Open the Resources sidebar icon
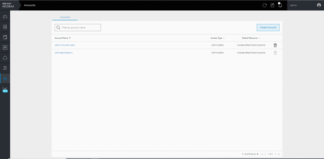 point(5,27)
